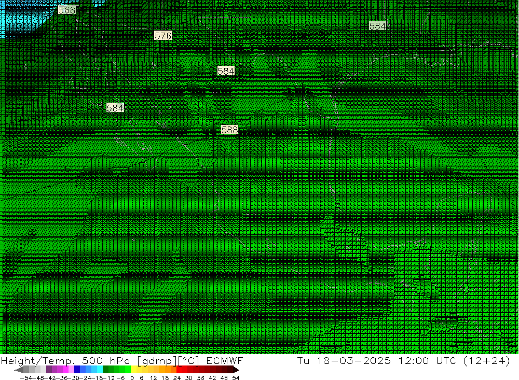
Task: Click the 568 contour height label
Action: click(67, 10)
